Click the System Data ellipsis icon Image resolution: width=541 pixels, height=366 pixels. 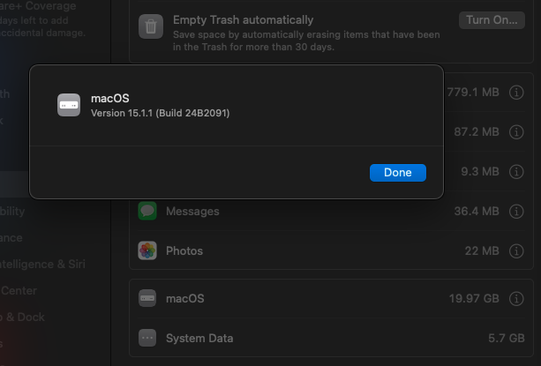[147, 337]
